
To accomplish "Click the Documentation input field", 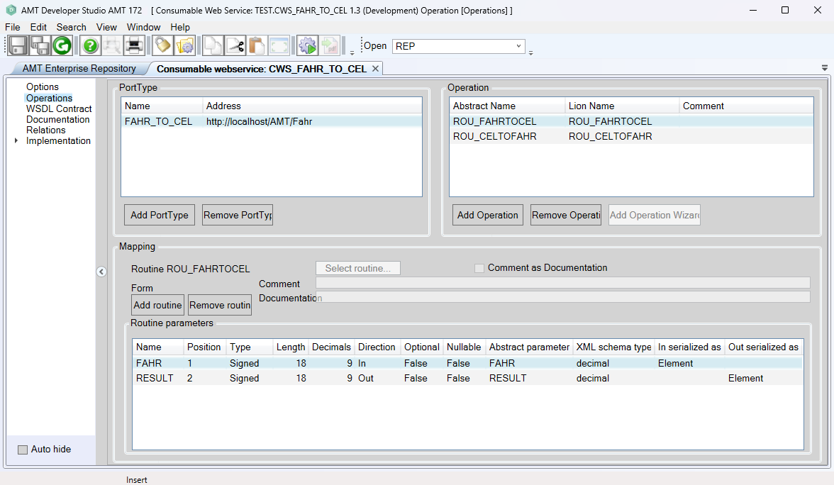I will coord(563,296).
